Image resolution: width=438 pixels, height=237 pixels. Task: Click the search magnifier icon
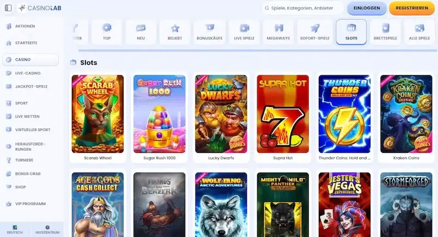click(267, 8)
